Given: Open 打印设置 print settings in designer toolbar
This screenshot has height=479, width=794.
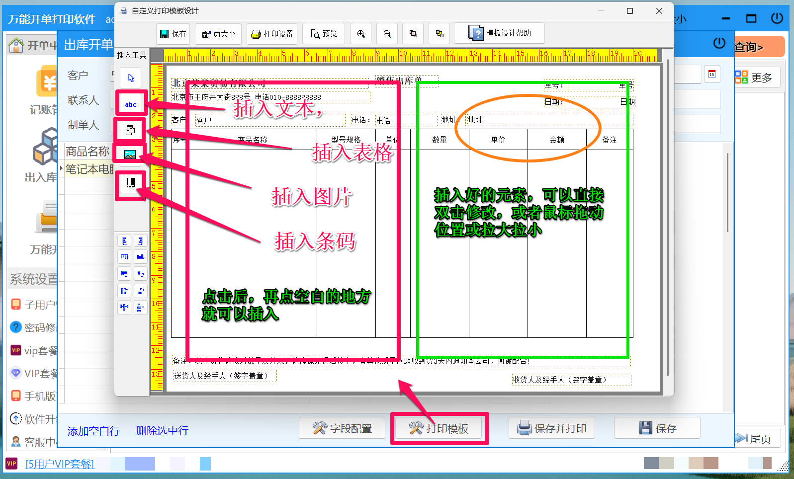Looking at the screenshot, I should point(272,34).
